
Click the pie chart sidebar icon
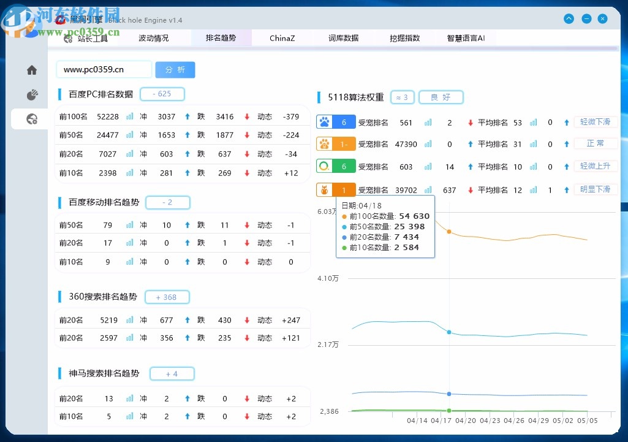click(32, 95)
